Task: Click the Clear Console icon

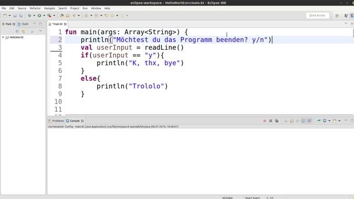Action: click(x=285, y=121)
